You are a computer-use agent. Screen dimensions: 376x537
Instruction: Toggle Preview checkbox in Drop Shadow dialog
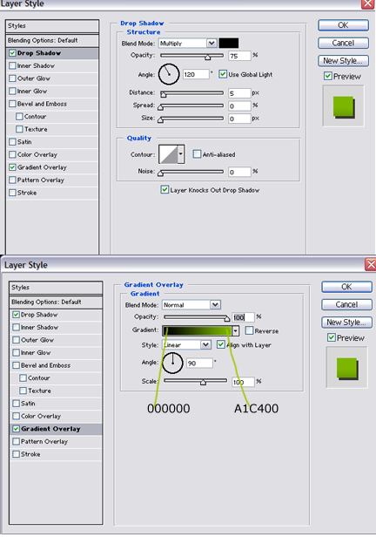(328, 76)
